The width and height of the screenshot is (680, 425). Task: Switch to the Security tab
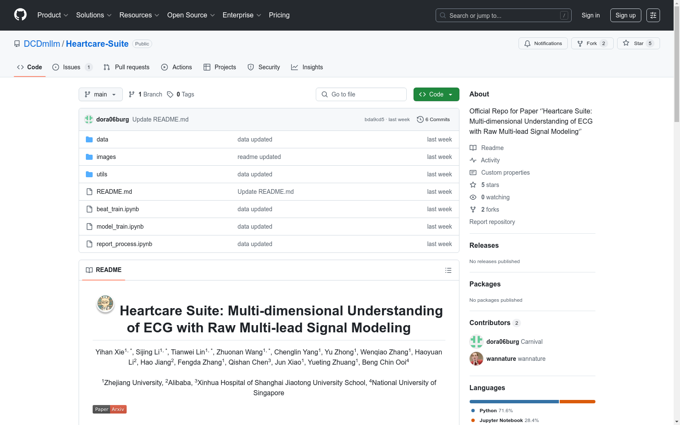click(264, 67)
